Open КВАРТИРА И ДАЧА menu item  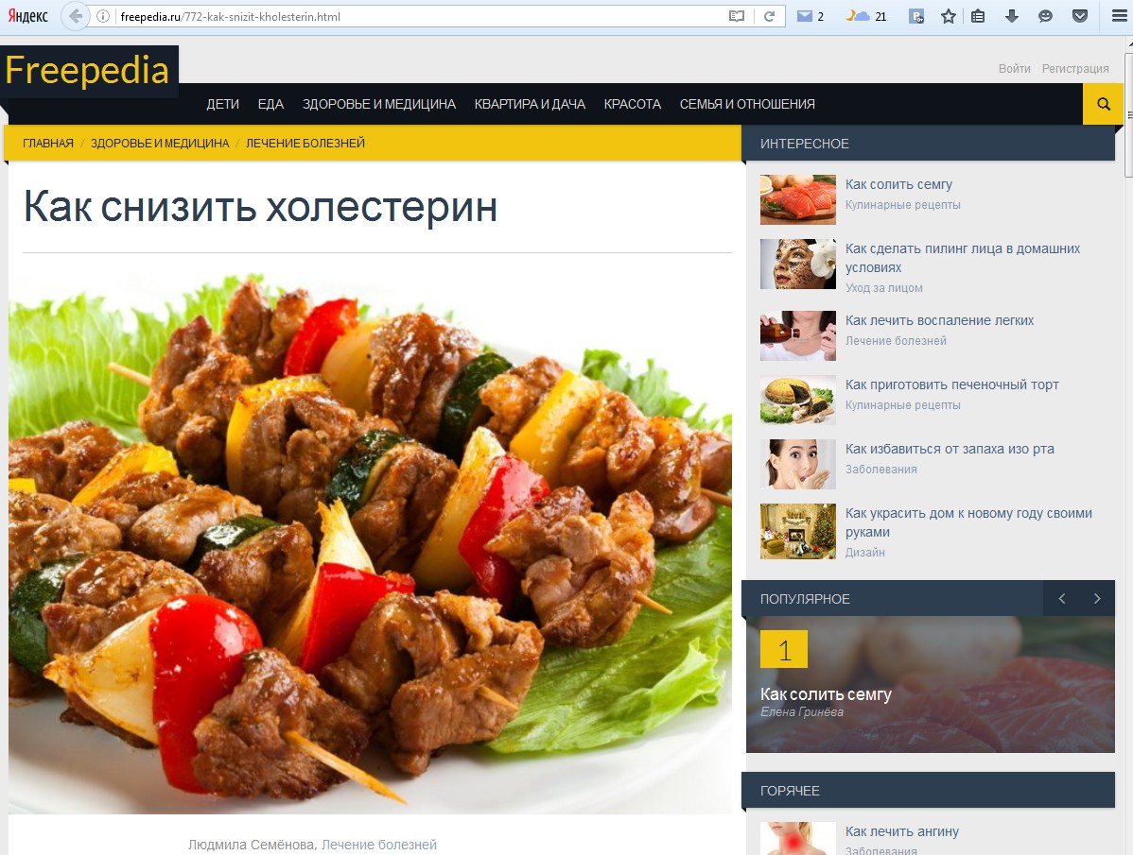[x=530, y=104]
